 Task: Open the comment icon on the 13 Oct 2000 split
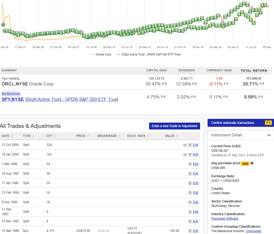coord(185,145)
